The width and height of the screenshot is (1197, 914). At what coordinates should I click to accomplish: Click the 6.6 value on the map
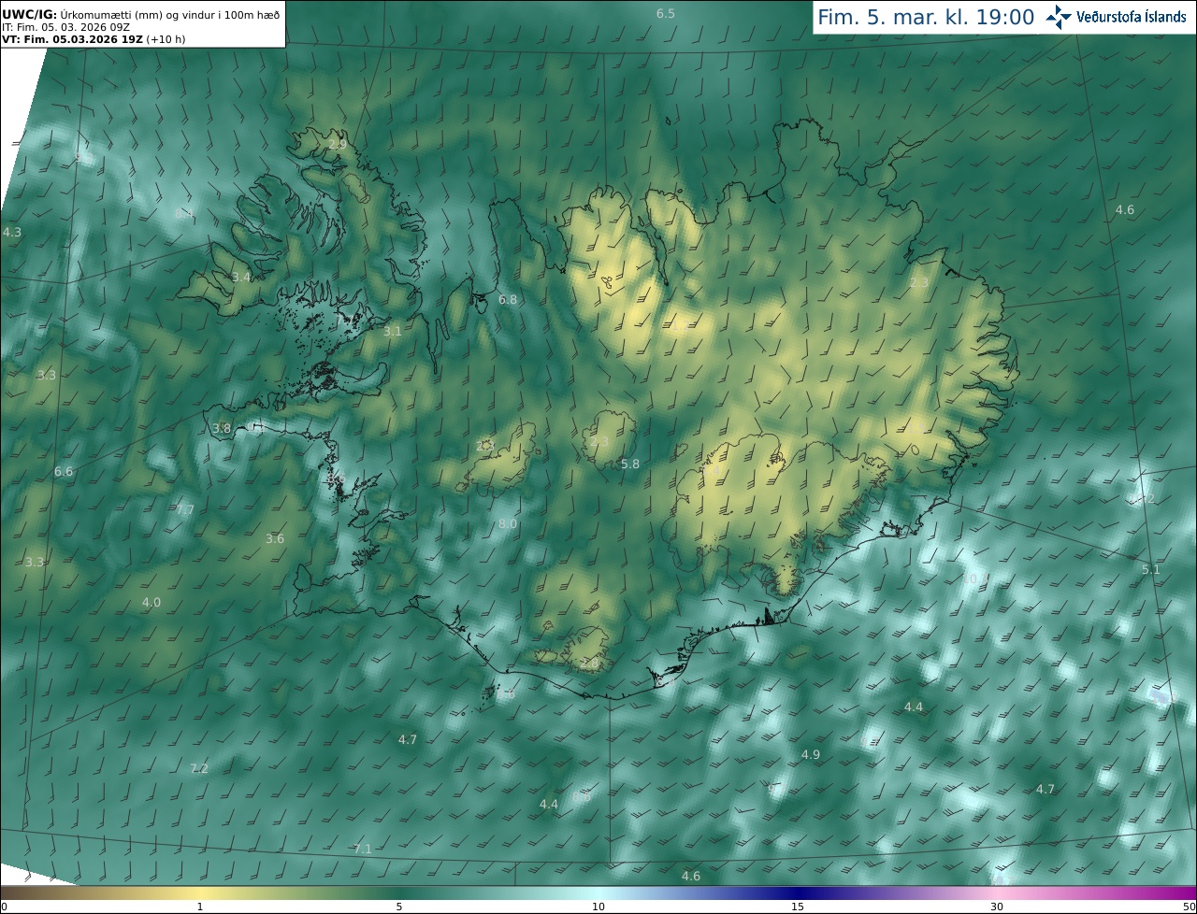click(64, 472)
